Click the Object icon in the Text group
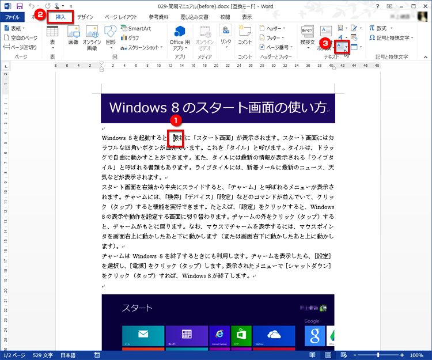 (354, 47)
